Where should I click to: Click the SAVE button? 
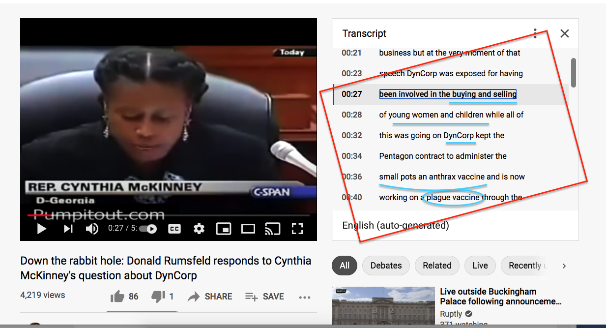pyautogui.click(x=264, y=297)
